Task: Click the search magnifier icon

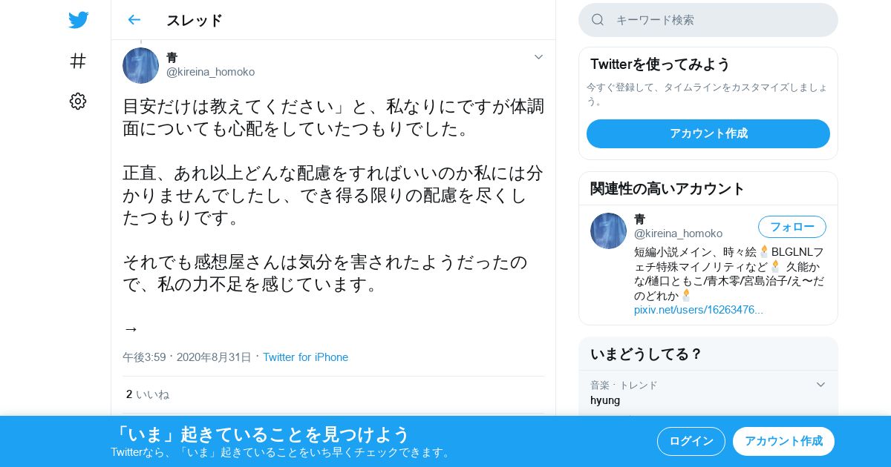Action: (598, 20)
